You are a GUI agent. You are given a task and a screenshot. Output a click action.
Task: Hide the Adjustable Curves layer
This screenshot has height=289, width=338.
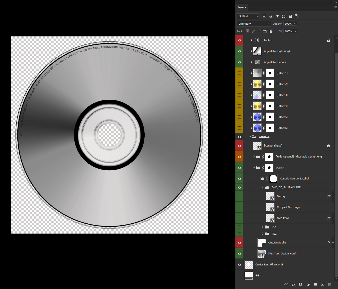tap(239, 62)
